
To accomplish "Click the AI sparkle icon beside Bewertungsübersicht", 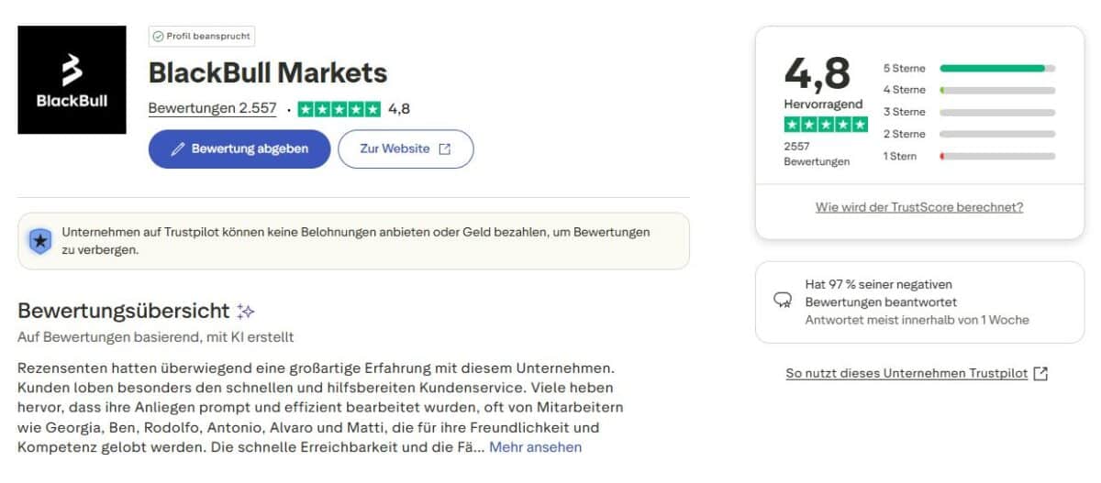I will click(246, 311).
